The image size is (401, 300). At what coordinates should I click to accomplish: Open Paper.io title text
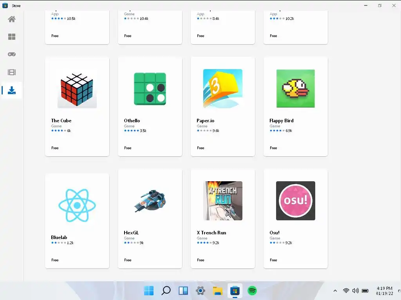205,121
